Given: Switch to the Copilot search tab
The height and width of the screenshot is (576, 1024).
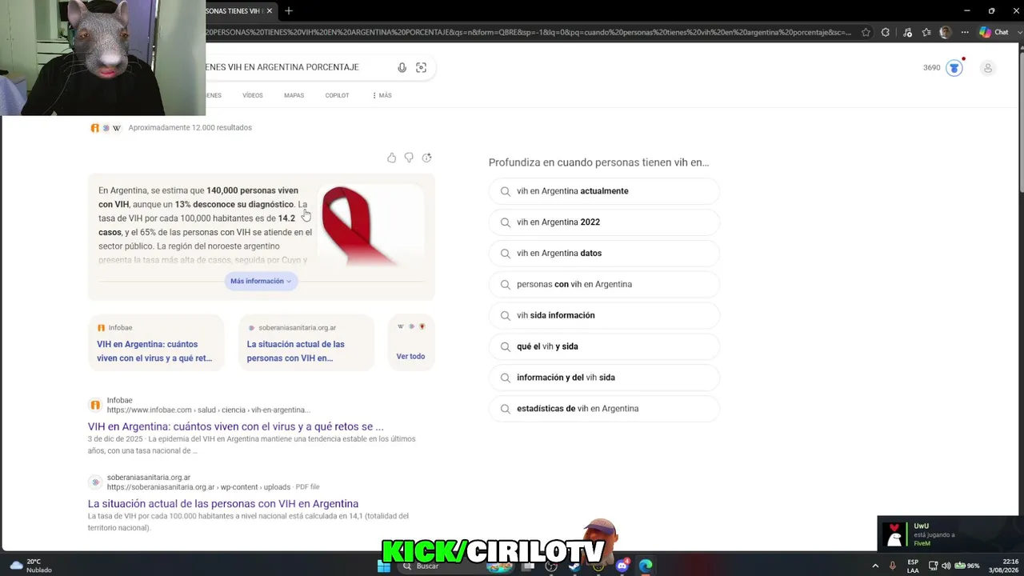Looking at the screenshot, I should click(x=337, y=95).
